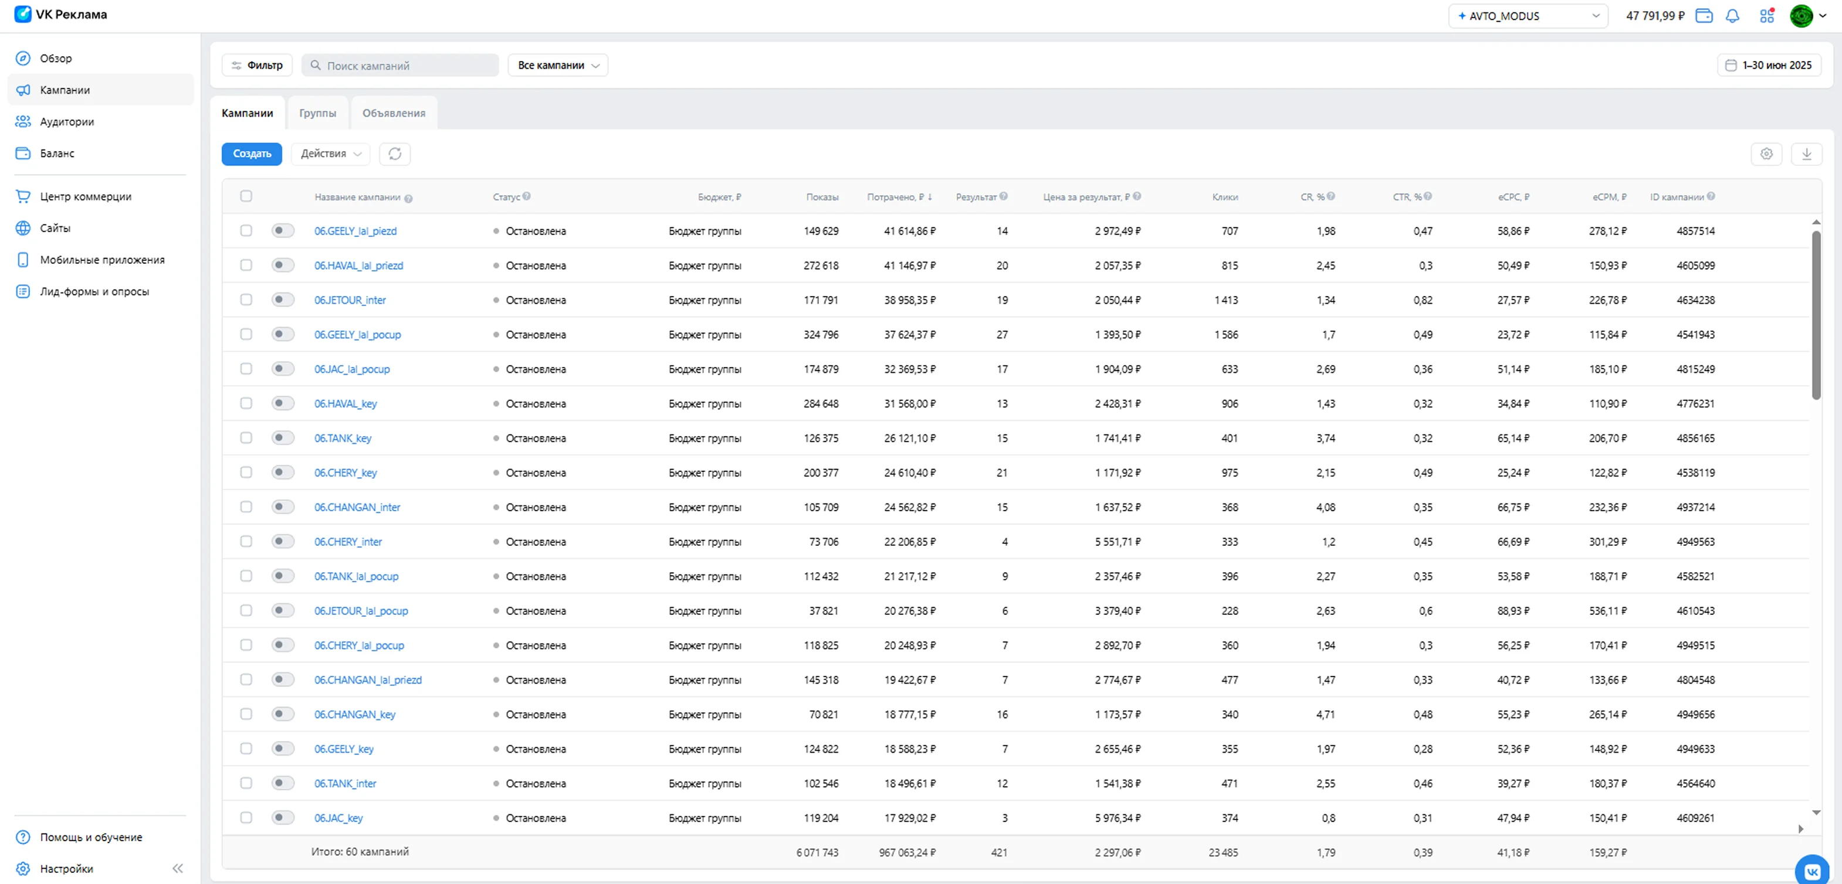The width and height of the screenshot is (1842, 884).
Task: Open Аудитории in the sidebar
Action: point(66,121)
